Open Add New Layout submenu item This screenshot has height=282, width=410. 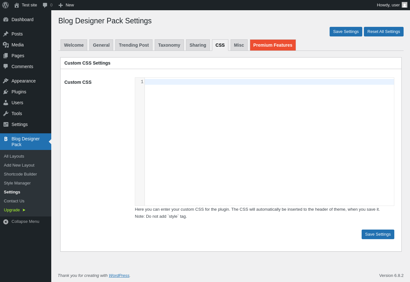tap(19, 165)
